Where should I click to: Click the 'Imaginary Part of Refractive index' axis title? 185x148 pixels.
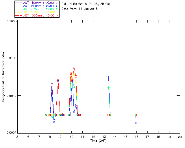tap(3, 77)
